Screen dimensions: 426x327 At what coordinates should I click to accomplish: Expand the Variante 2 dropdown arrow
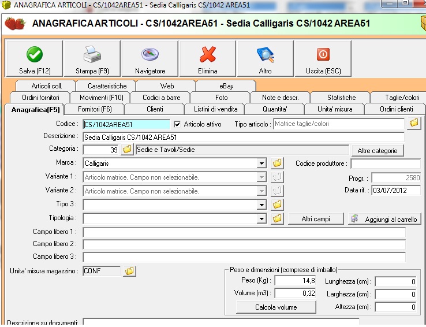tap(261, 191)
